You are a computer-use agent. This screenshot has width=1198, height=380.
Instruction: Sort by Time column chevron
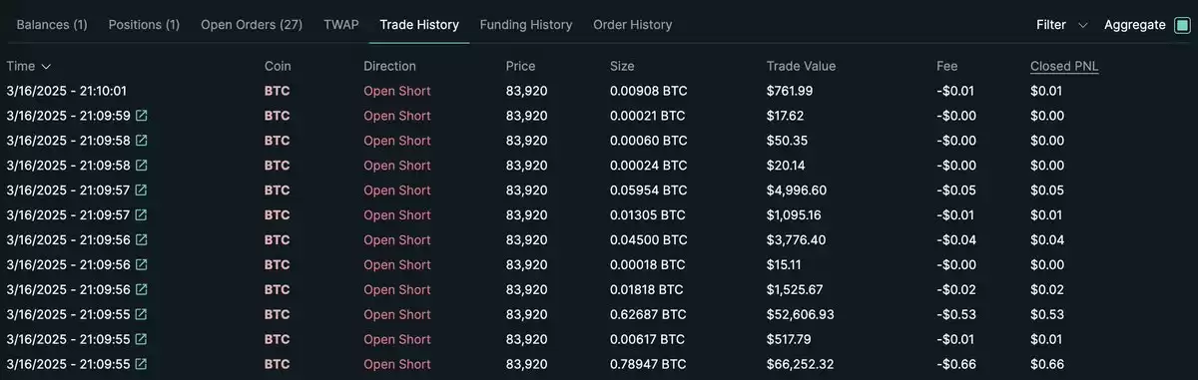tap(45, 67)
